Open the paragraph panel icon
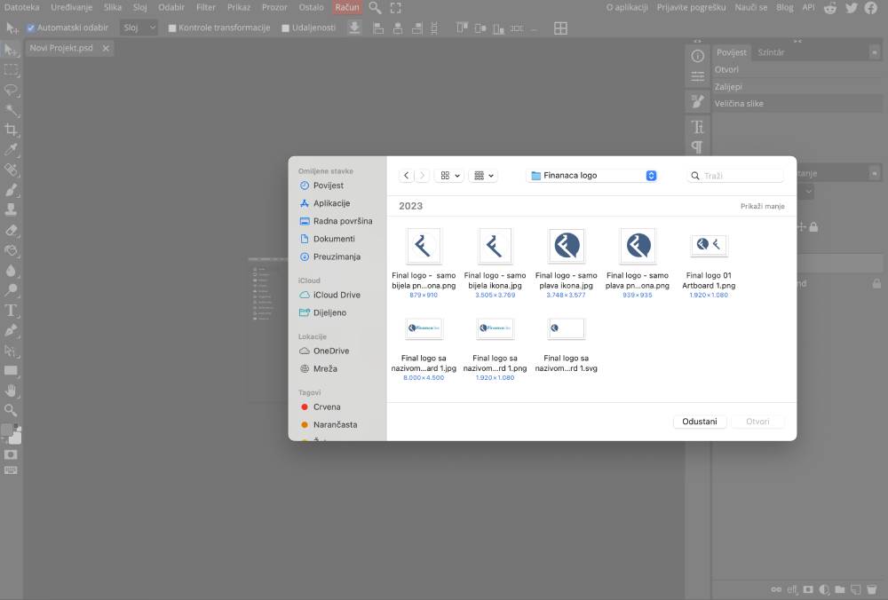The image size is (888, 600). coord(698,146)
